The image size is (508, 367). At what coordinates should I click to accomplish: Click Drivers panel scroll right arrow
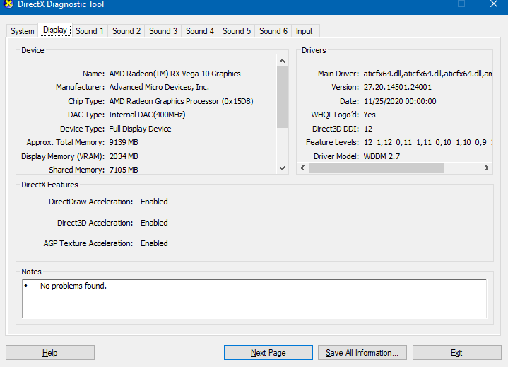[487, 168]
